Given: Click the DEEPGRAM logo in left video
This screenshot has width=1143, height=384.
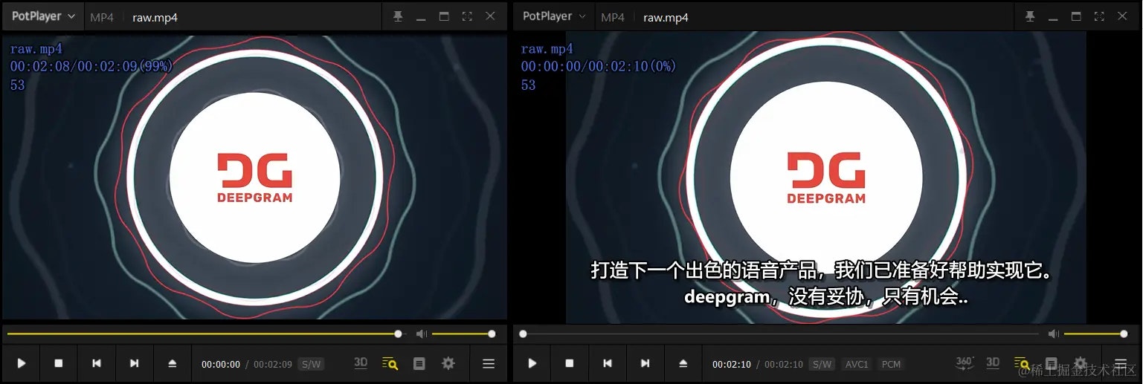Looking at the screenshot, I should [254, 177].
